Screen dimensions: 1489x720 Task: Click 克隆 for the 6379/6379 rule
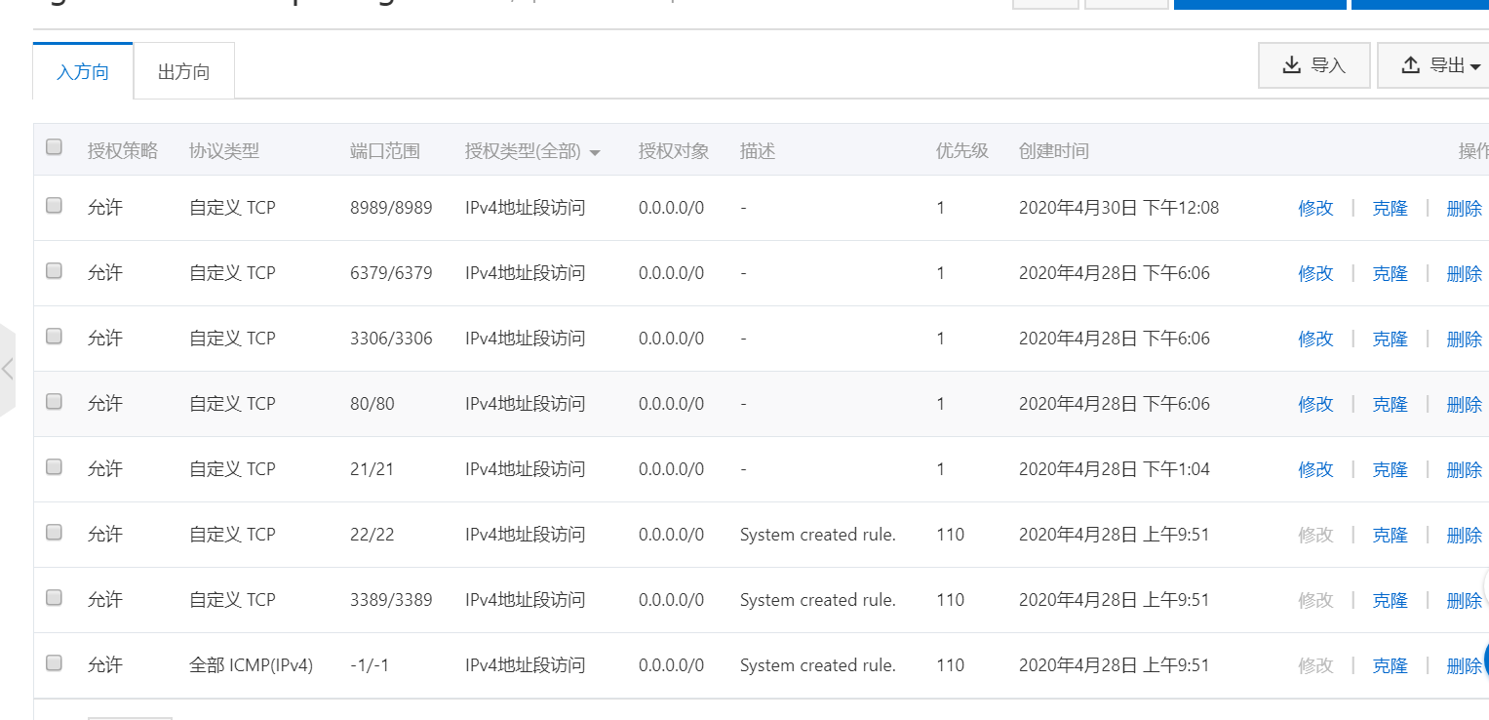[x=1390, y=273]
